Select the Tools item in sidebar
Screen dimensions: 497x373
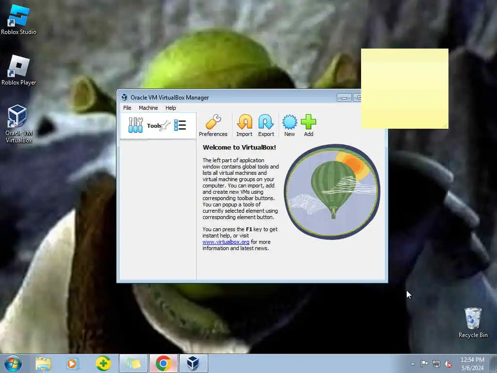coord(158,126)
